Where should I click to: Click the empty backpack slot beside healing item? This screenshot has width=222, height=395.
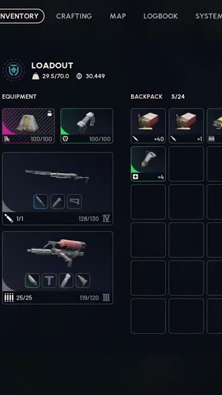(186, 163)
